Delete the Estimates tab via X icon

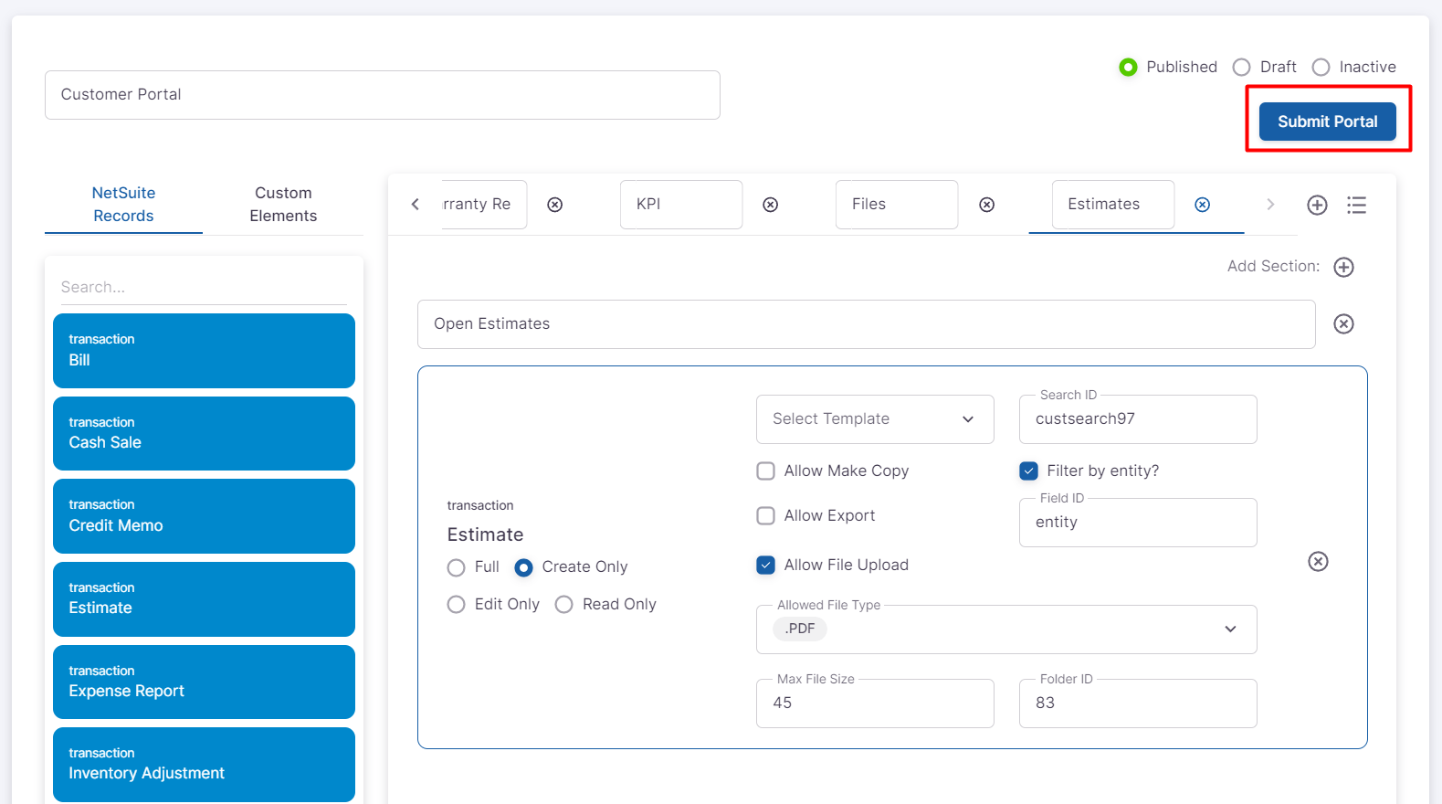pos(1202,205)
